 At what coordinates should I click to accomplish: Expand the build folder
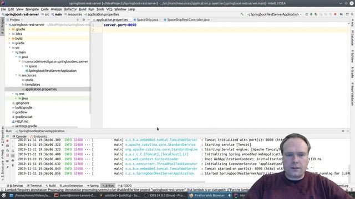click(x=9, y=38)
